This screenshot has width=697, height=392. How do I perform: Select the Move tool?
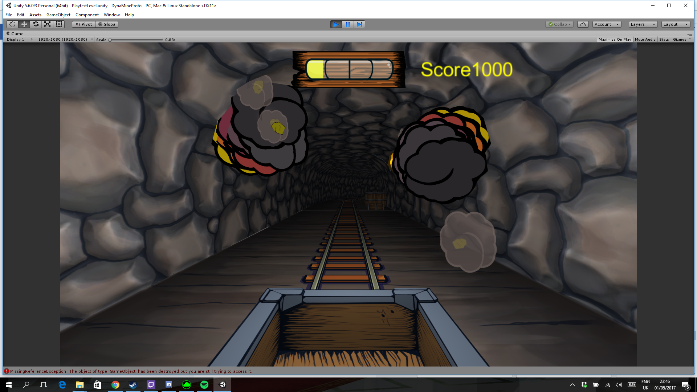(x=24, y=24)
